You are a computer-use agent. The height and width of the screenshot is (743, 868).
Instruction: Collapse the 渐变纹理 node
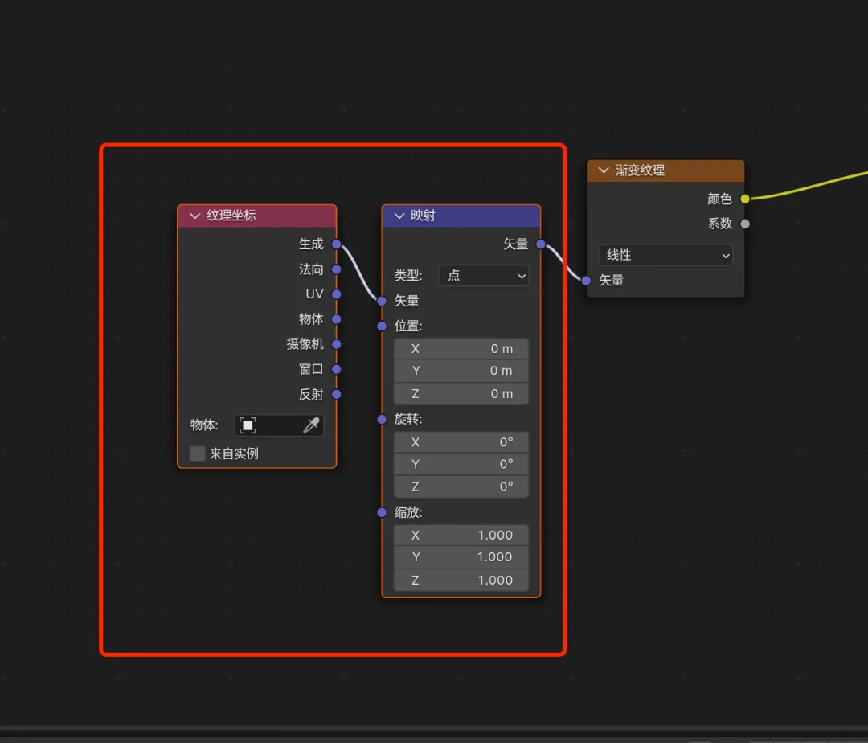click(x=604, y=170)
